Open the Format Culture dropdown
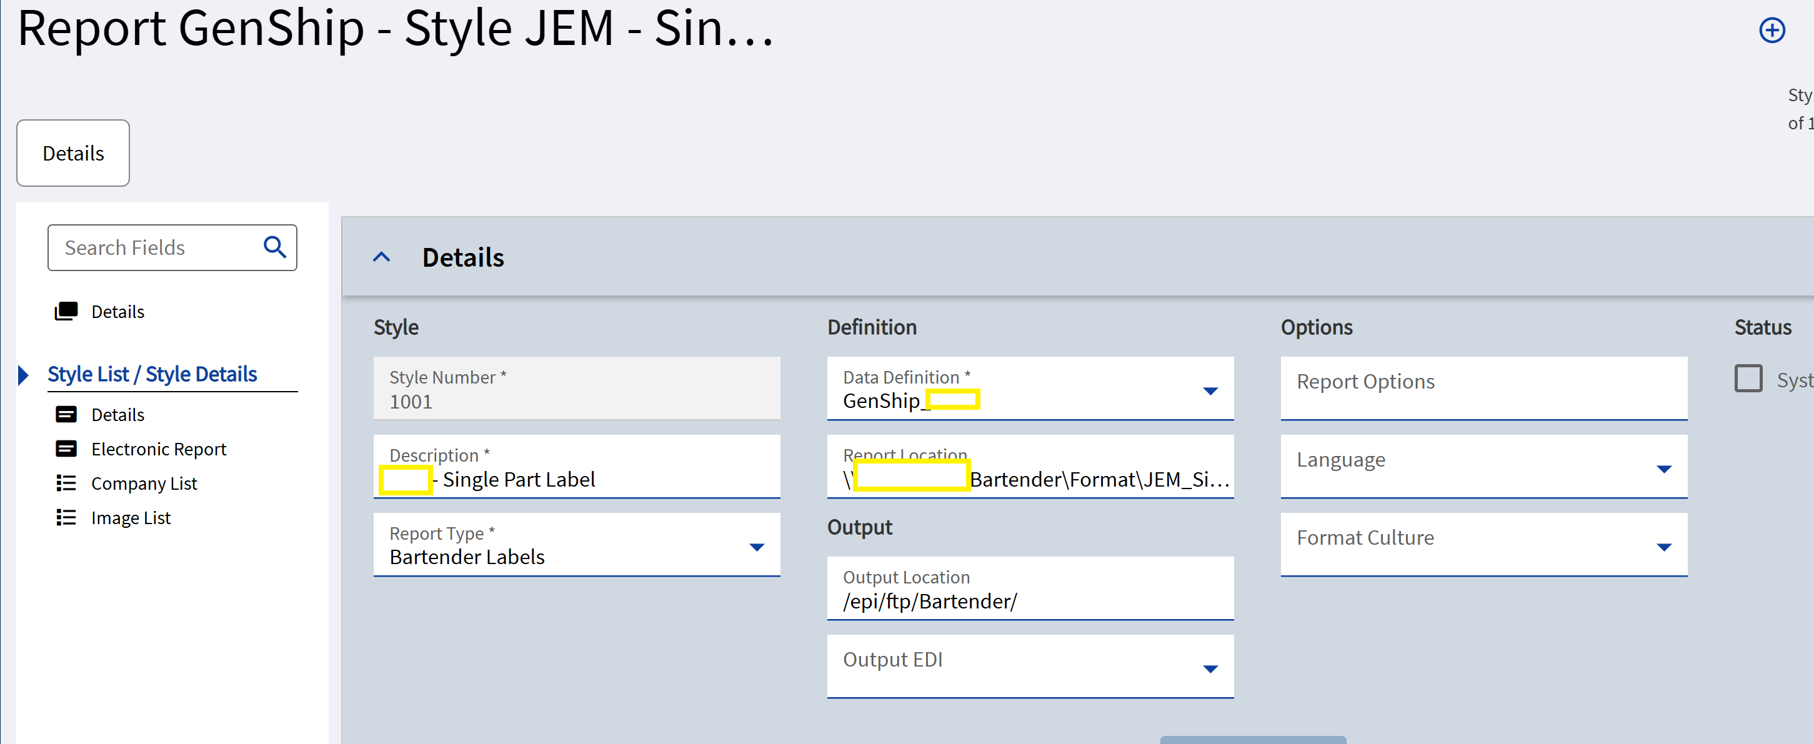Image resolution: width=1814 pixels, height=744 pixels. 1663,547
